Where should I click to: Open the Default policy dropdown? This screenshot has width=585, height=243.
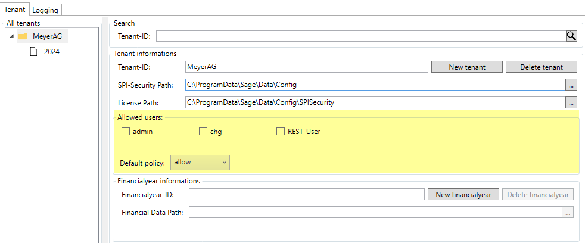[x=200, y=162]
